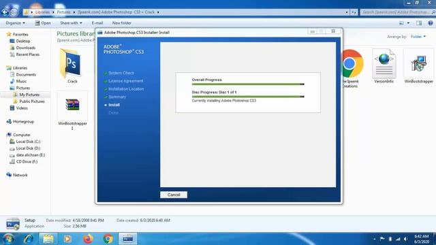Show hidden tray icons arrow
Image resolution: width=436 pixels, height=245 pixels.
375,239
